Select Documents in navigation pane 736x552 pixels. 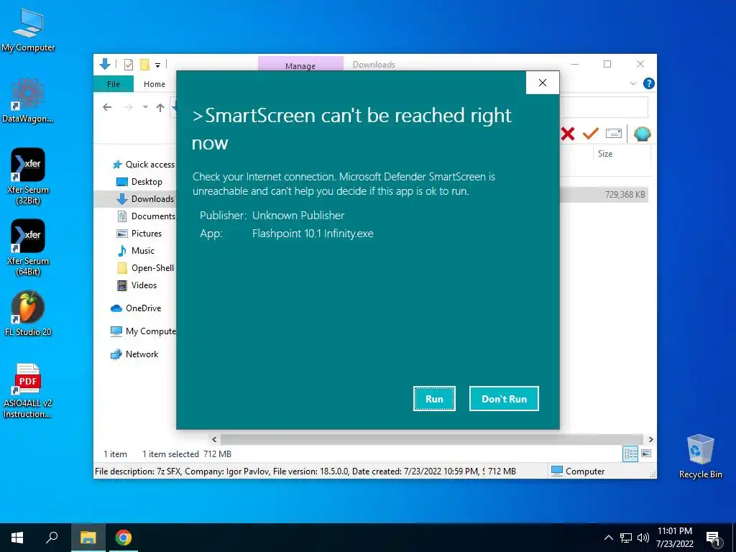click(x=146, y=216)
